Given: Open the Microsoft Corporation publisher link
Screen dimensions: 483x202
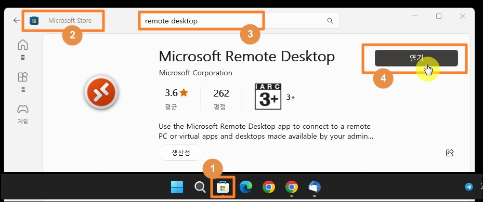Looking at the screenshot, I should 195,73.
